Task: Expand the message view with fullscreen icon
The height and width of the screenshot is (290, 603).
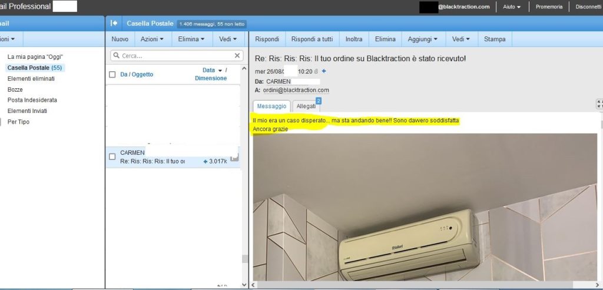Action: coord(599,104)
